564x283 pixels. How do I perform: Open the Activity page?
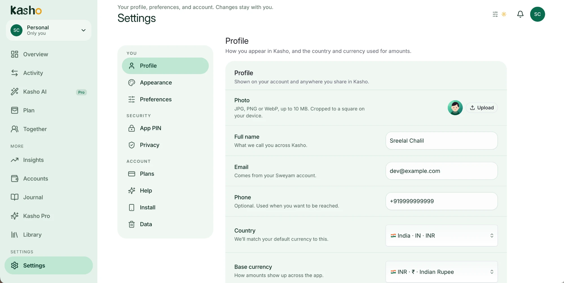(x=49, y=73)
